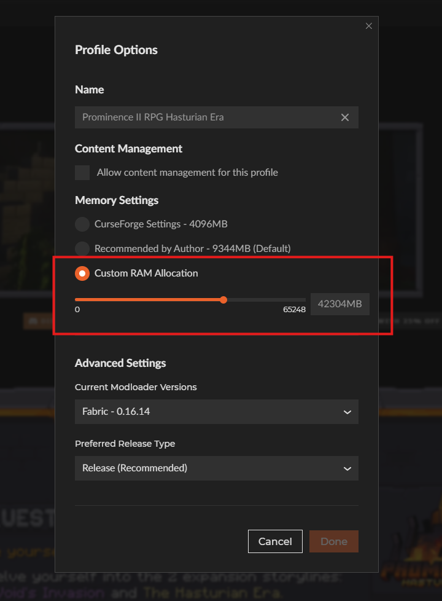The image size is (442, 601).
Task: Click the orange RAM slider handle
Action: coord(223,300)
